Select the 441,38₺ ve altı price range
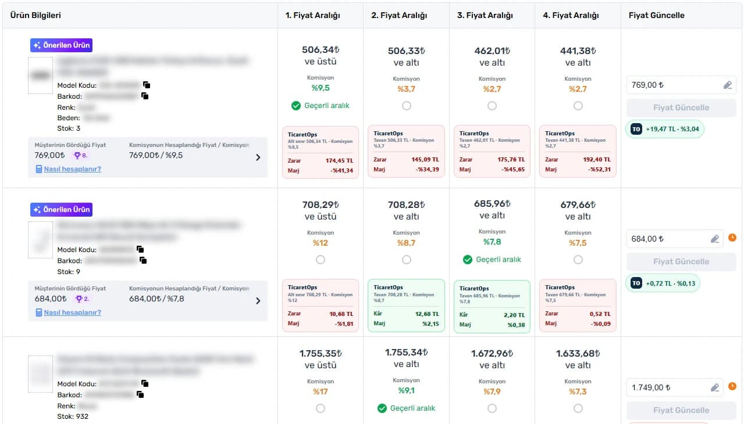The image size is (744, 424). (x=578, y=106)
